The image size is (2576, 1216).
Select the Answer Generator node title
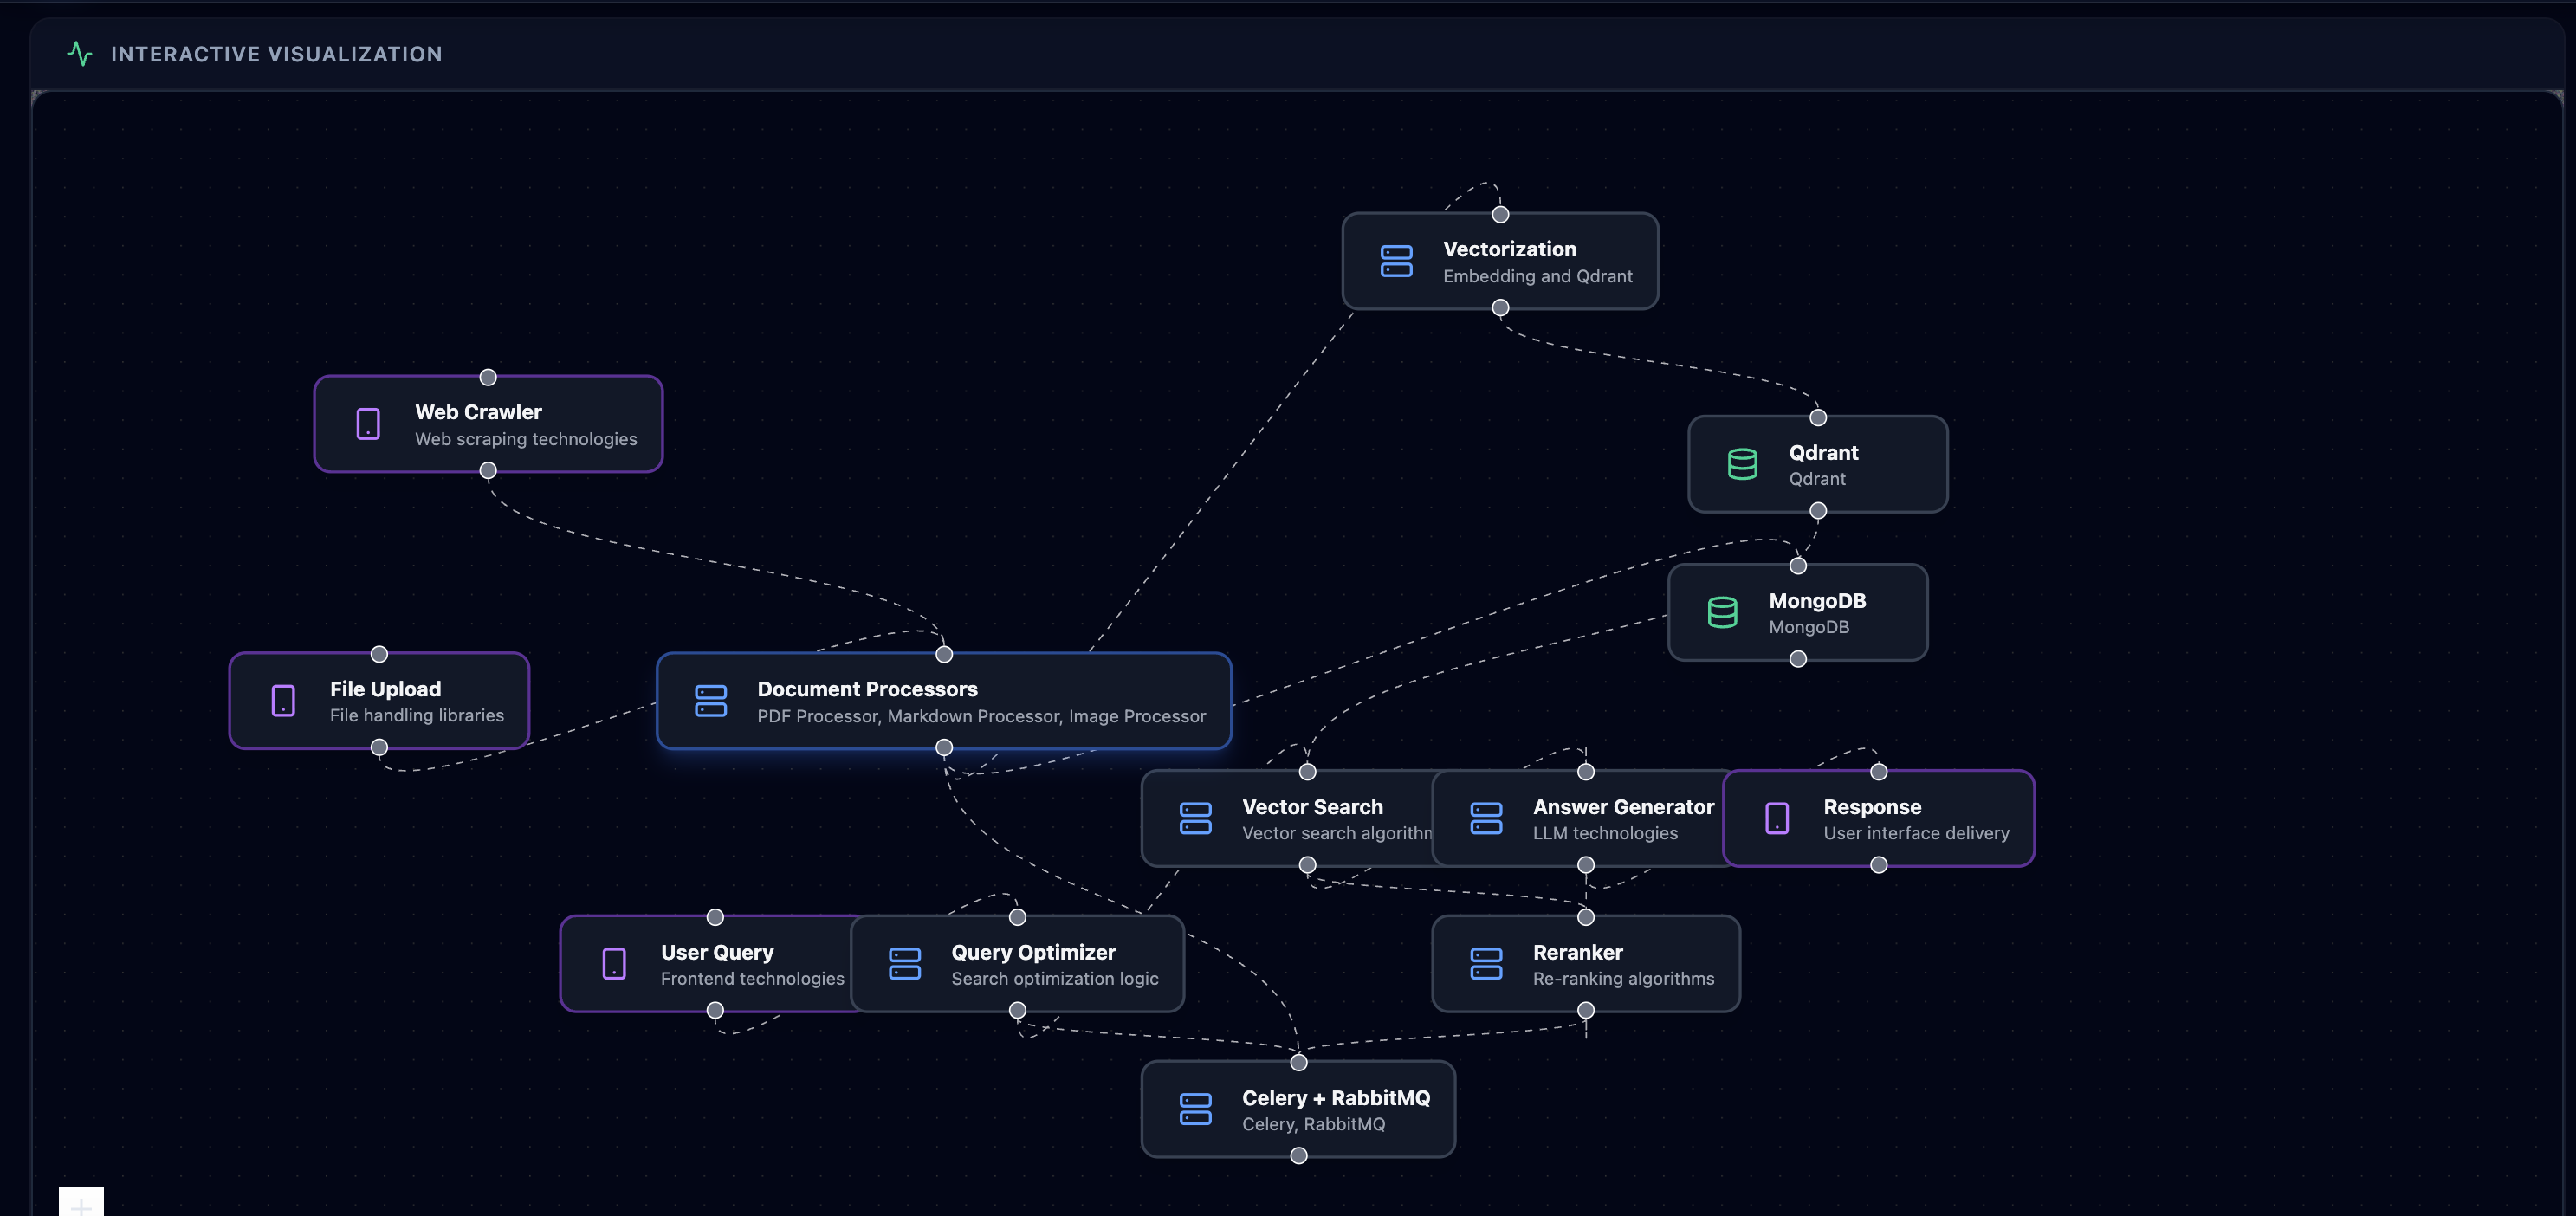pyautogui.click(x=1623, y=806)
